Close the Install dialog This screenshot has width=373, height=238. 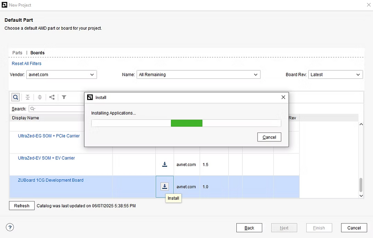coord(283,97)
